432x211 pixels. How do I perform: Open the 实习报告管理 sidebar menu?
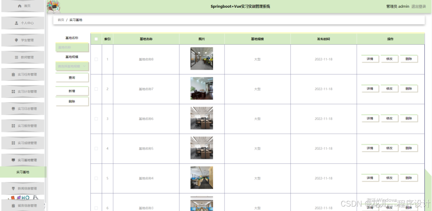(x=22, y=126)
